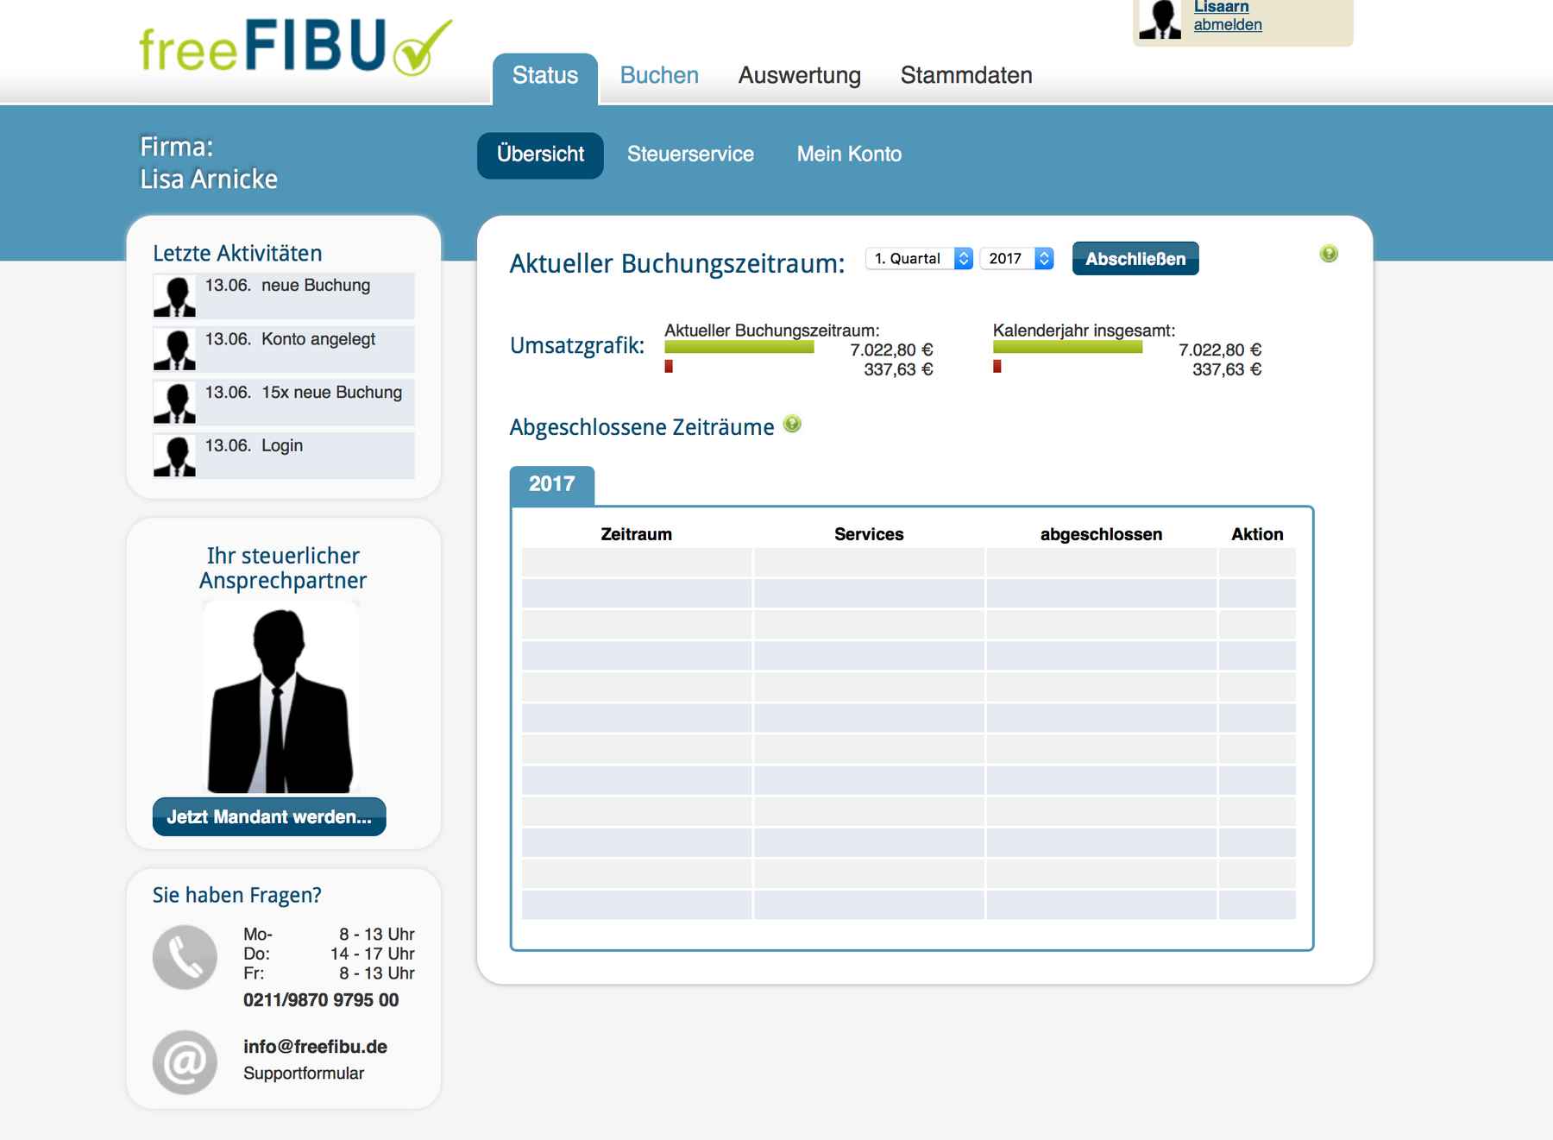Go to the Steuerservice sub-tab
Image resolution: width=1553 pixels, height=1140 pixels.
click(x=690, y=154)
